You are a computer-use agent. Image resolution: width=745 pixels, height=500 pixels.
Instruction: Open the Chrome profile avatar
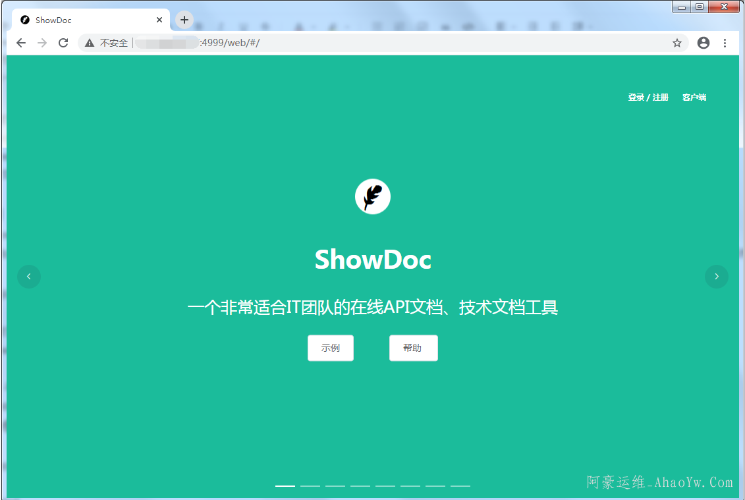click(x=704, y=43)
